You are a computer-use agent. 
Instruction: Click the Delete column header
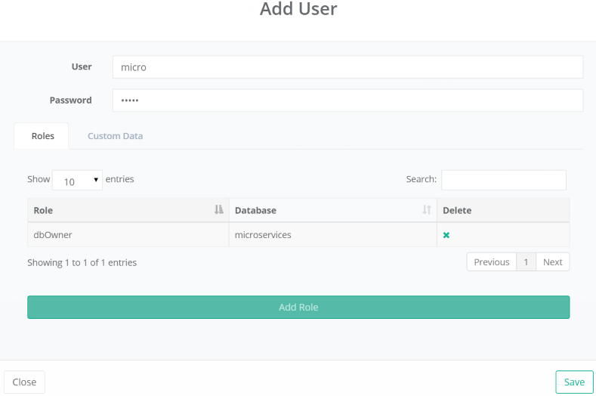457,210
